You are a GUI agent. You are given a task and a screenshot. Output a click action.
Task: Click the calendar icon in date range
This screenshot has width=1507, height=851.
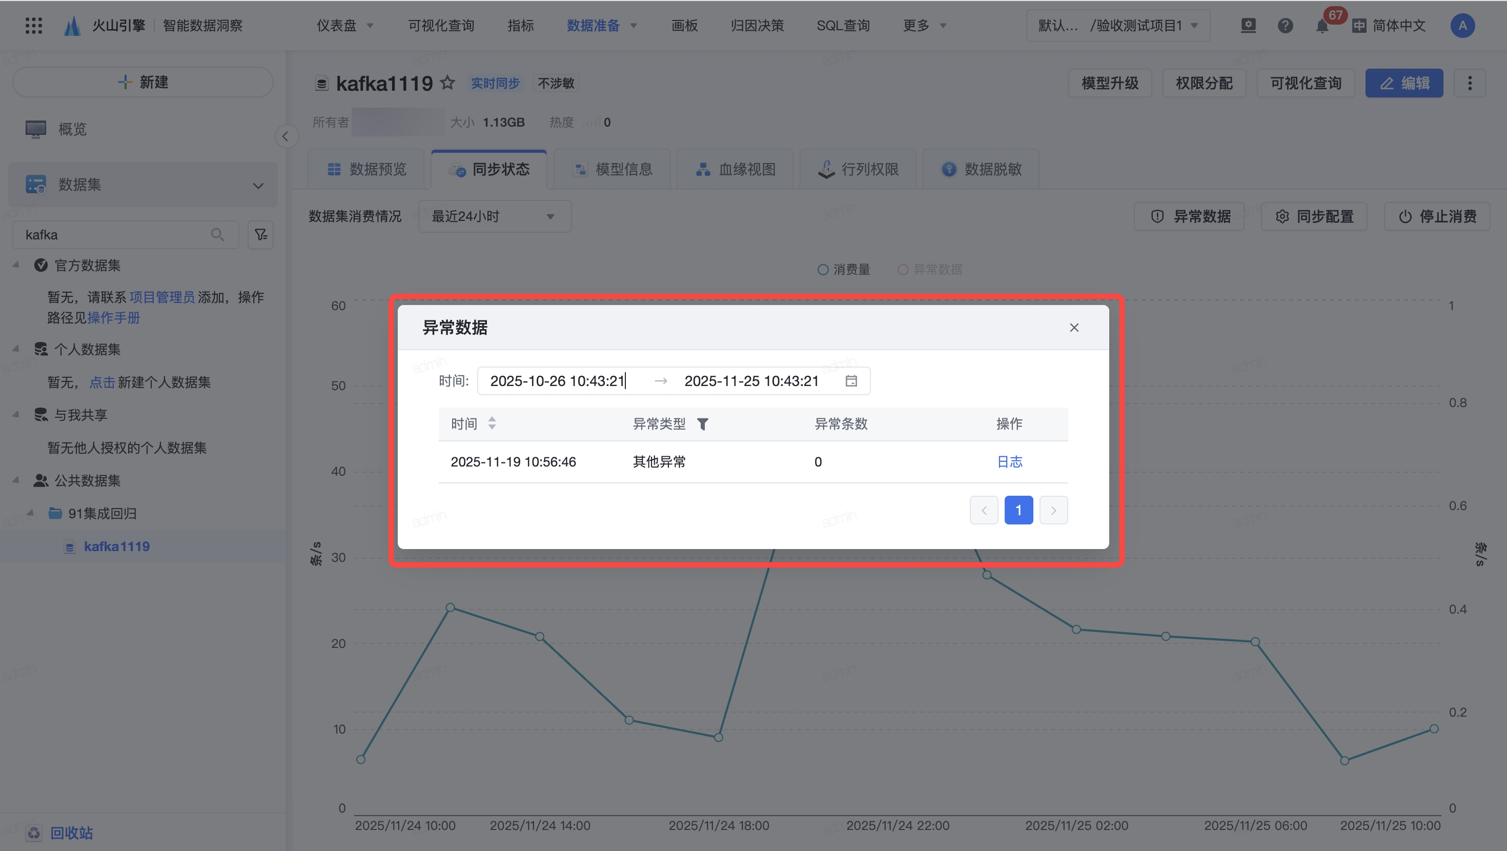coord(851,381)
